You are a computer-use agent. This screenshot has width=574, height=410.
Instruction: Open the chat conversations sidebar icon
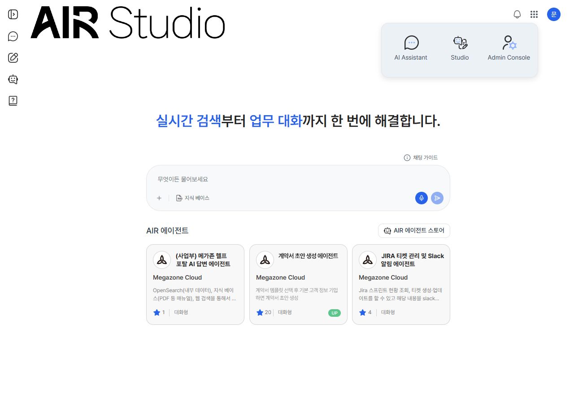click(13, 36)
